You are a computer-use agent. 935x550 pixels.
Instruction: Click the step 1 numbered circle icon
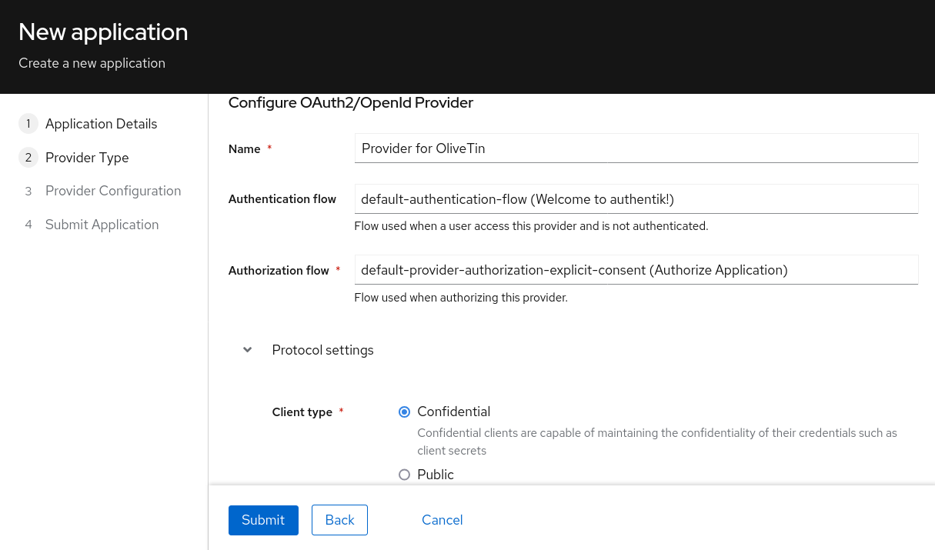point(28,123)
